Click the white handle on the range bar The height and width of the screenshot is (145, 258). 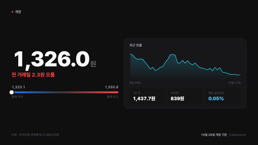(11, 92)
